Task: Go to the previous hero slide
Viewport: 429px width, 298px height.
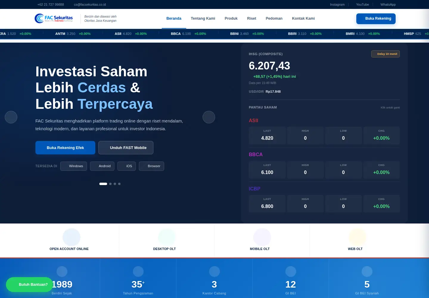Action: tap(11, 117)
